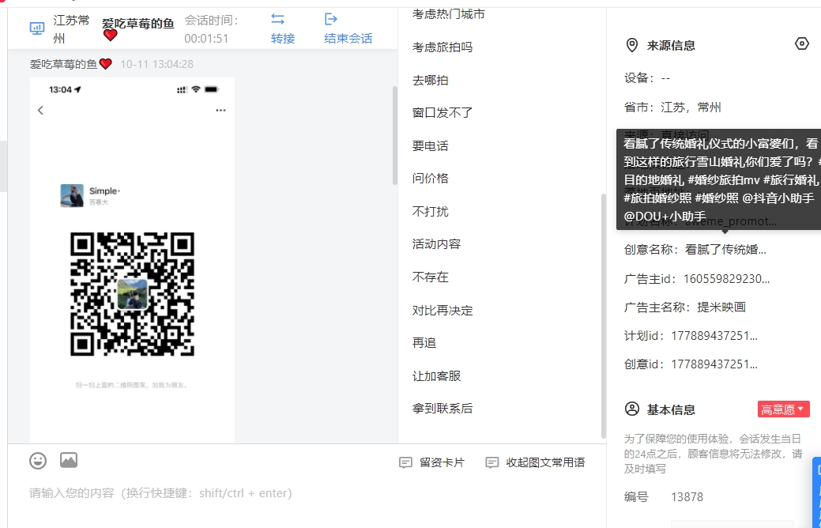Select quick phrase 对比再决定

(443, 310)
